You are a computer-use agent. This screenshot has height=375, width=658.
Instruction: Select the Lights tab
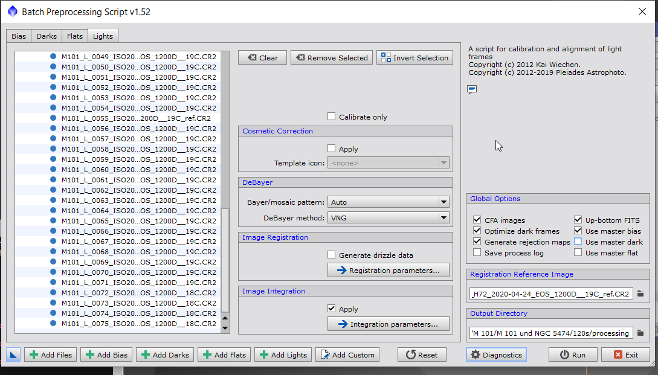pyautogui.click(x=103, y=36)
